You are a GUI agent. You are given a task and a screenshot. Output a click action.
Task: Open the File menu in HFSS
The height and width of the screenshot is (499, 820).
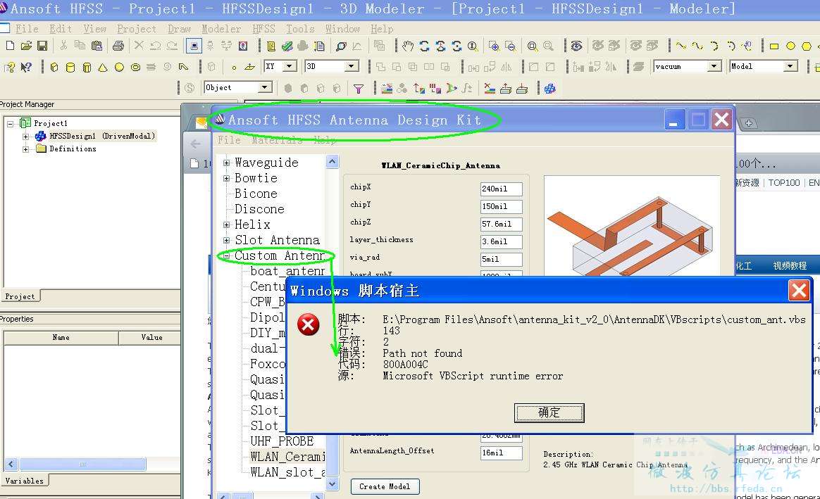27,29
